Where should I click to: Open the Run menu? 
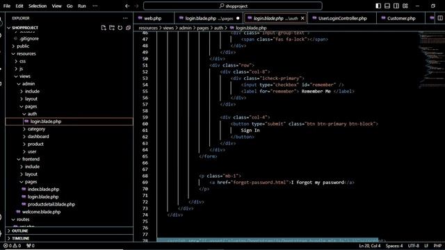pos(82,6)
